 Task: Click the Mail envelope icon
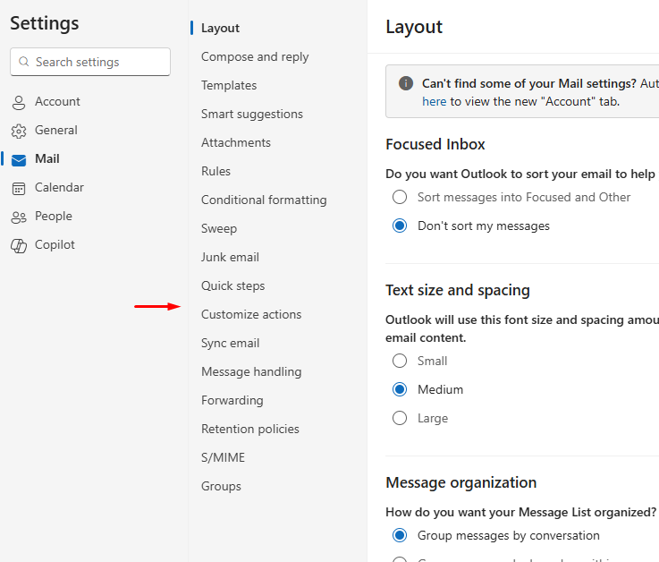19,160
